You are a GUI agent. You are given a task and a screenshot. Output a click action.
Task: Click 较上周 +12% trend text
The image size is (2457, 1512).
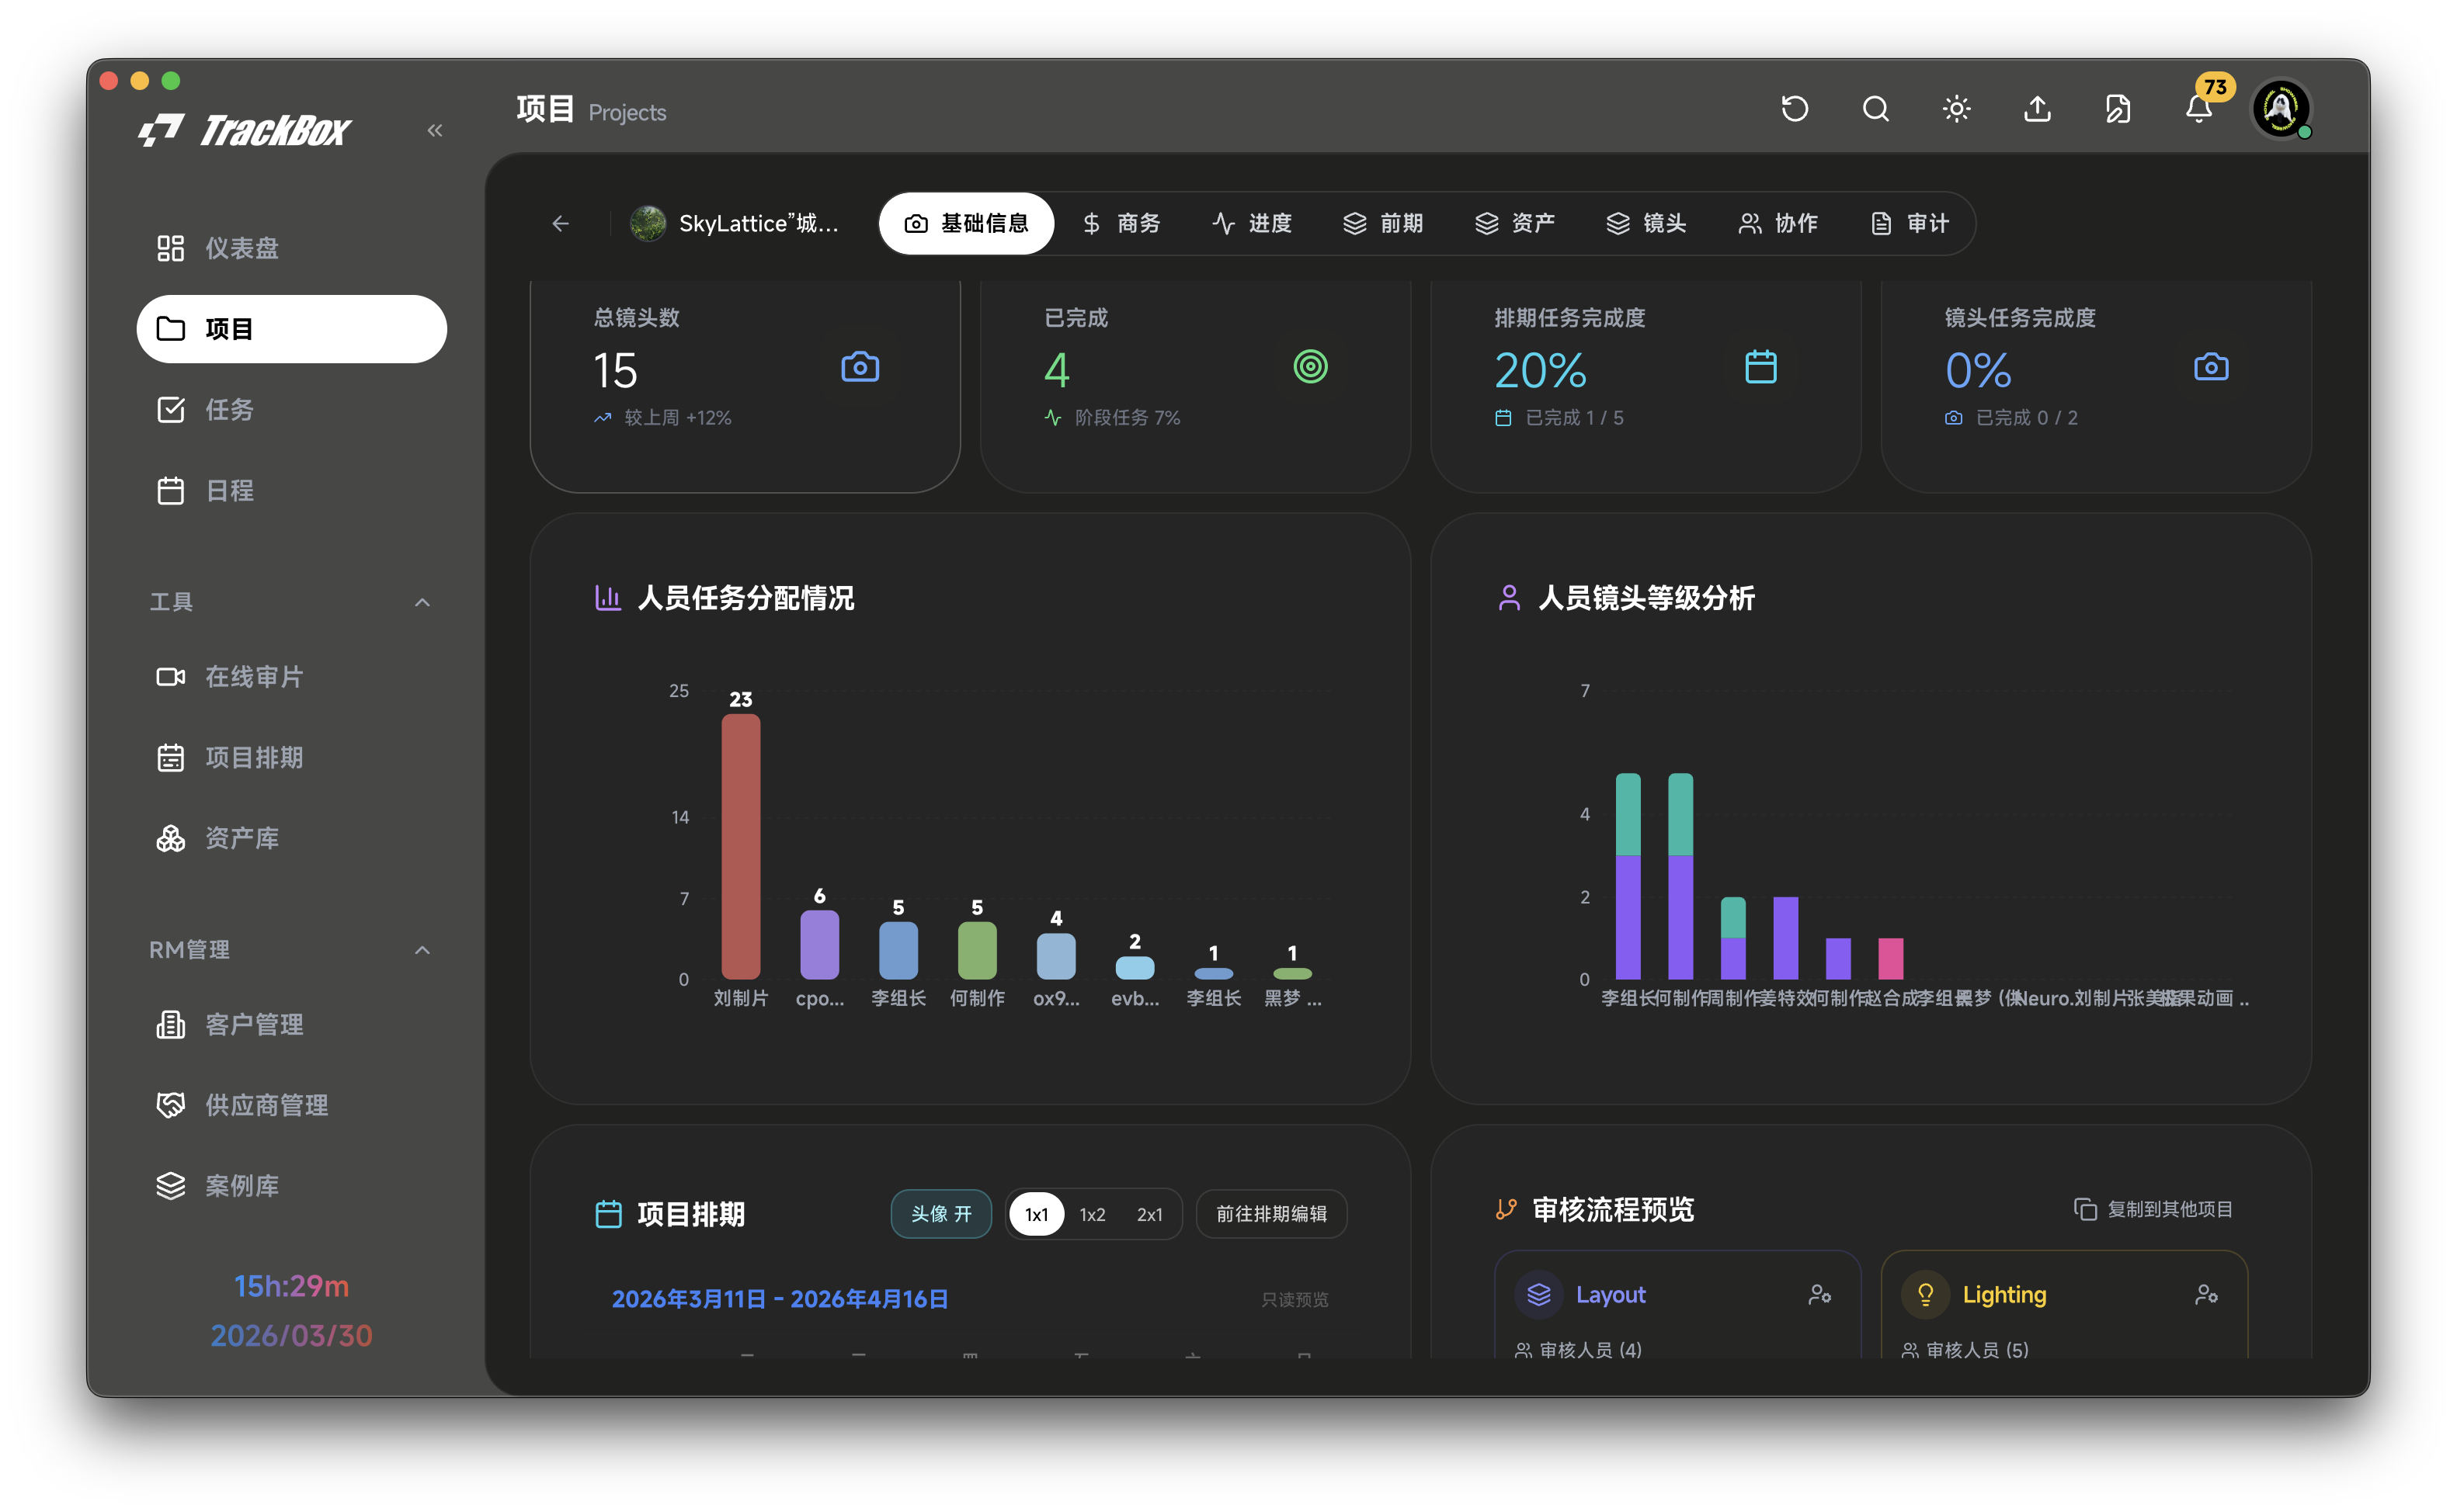[677, 418]
